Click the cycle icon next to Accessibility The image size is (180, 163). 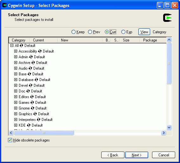[x=40, y=51]
